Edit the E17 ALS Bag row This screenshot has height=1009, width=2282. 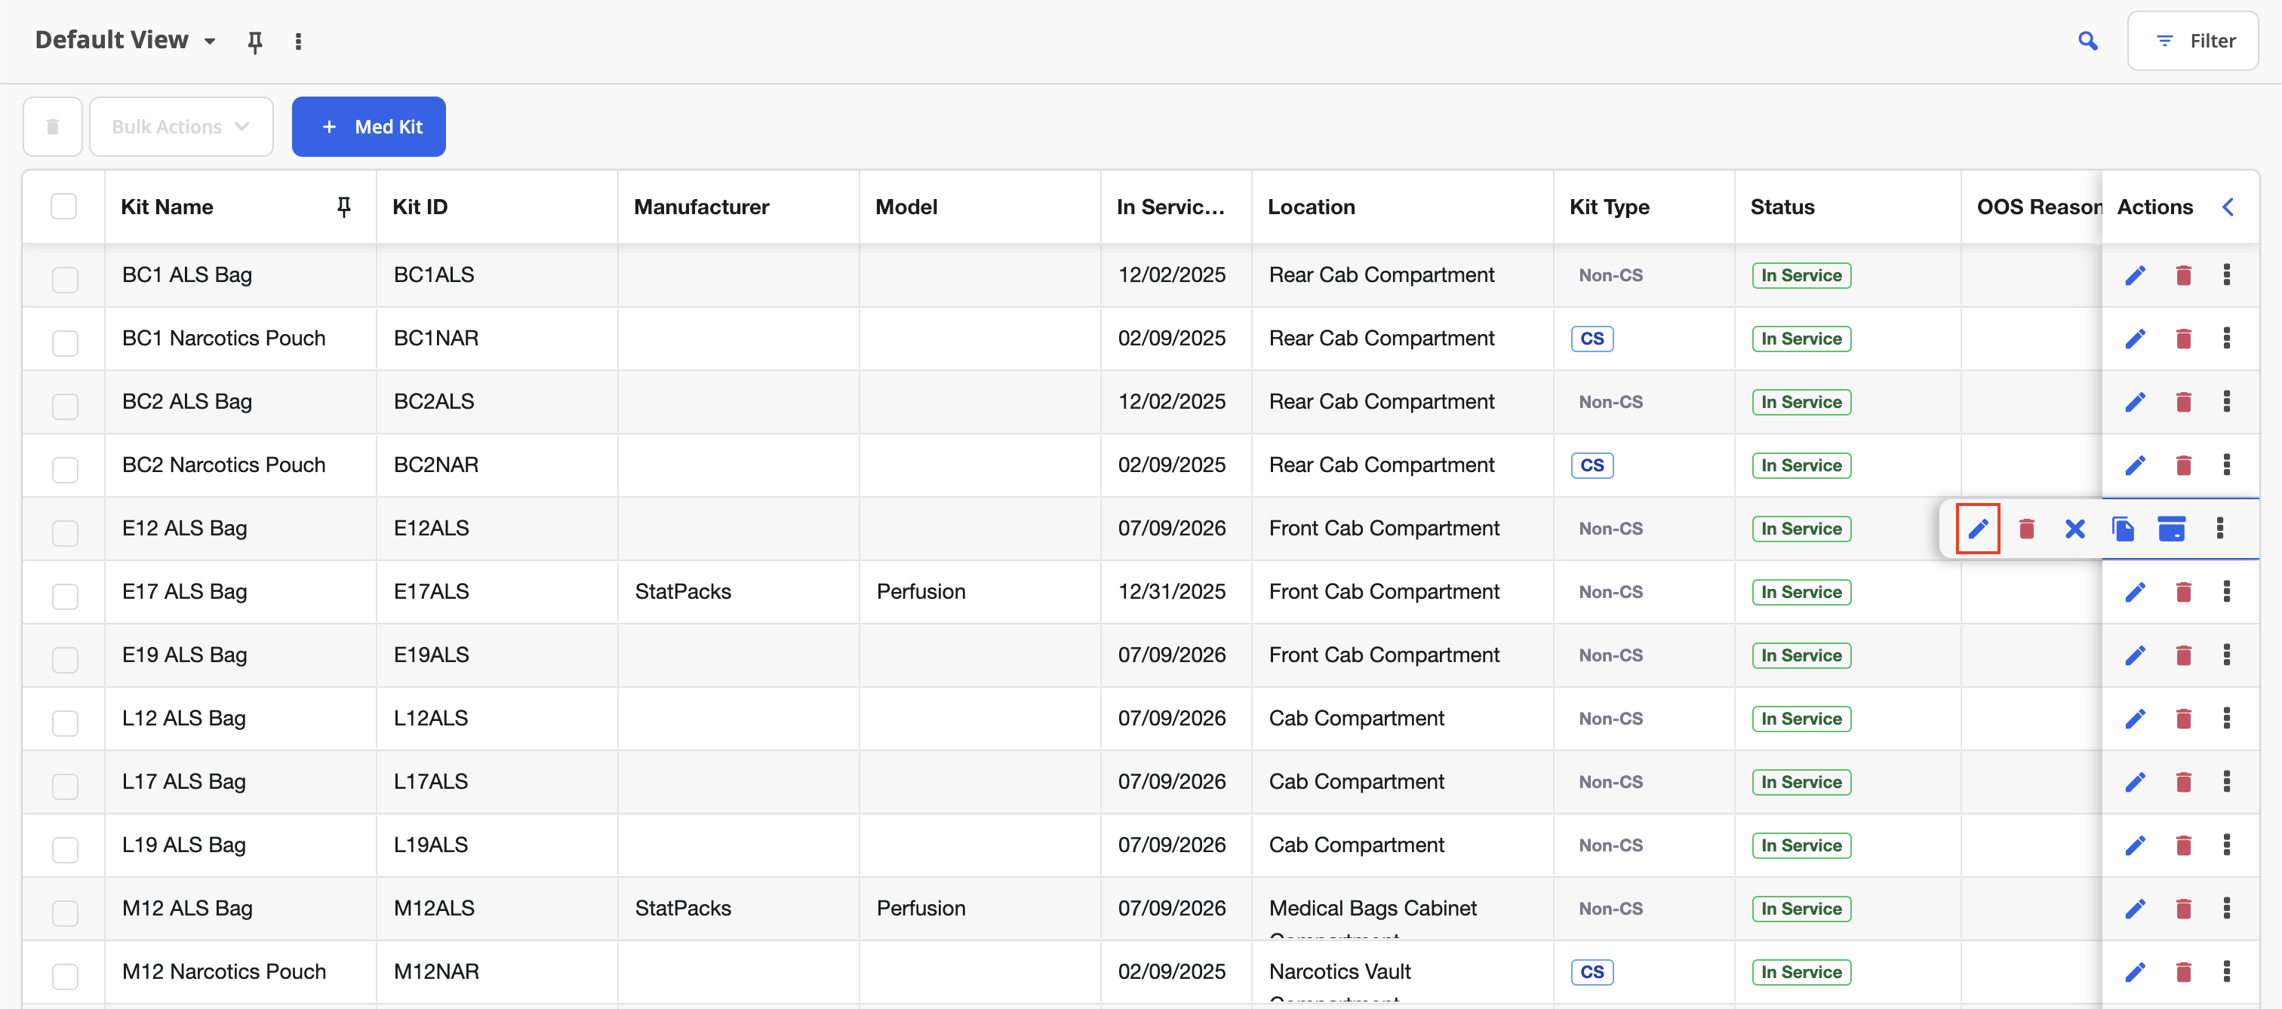pyautogui.click(x=2135, y=592)
